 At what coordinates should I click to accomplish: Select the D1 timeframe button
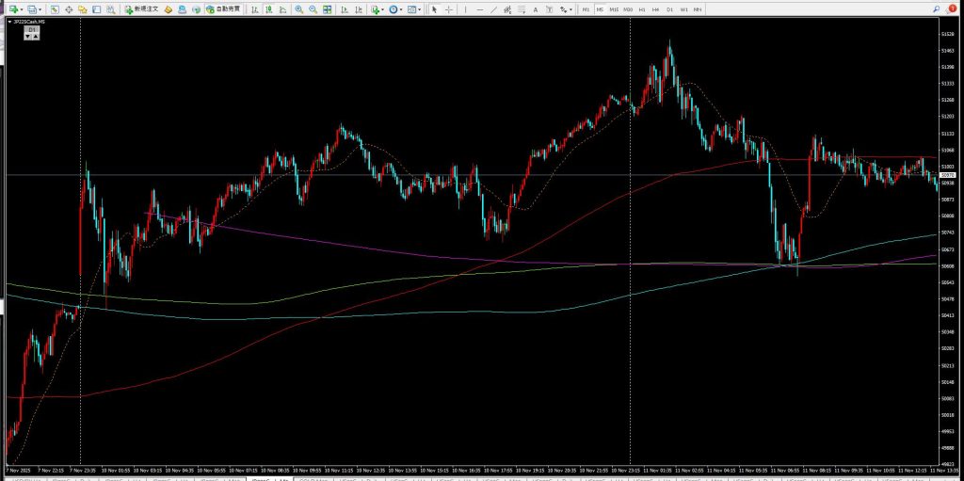[x=670, y=9]
